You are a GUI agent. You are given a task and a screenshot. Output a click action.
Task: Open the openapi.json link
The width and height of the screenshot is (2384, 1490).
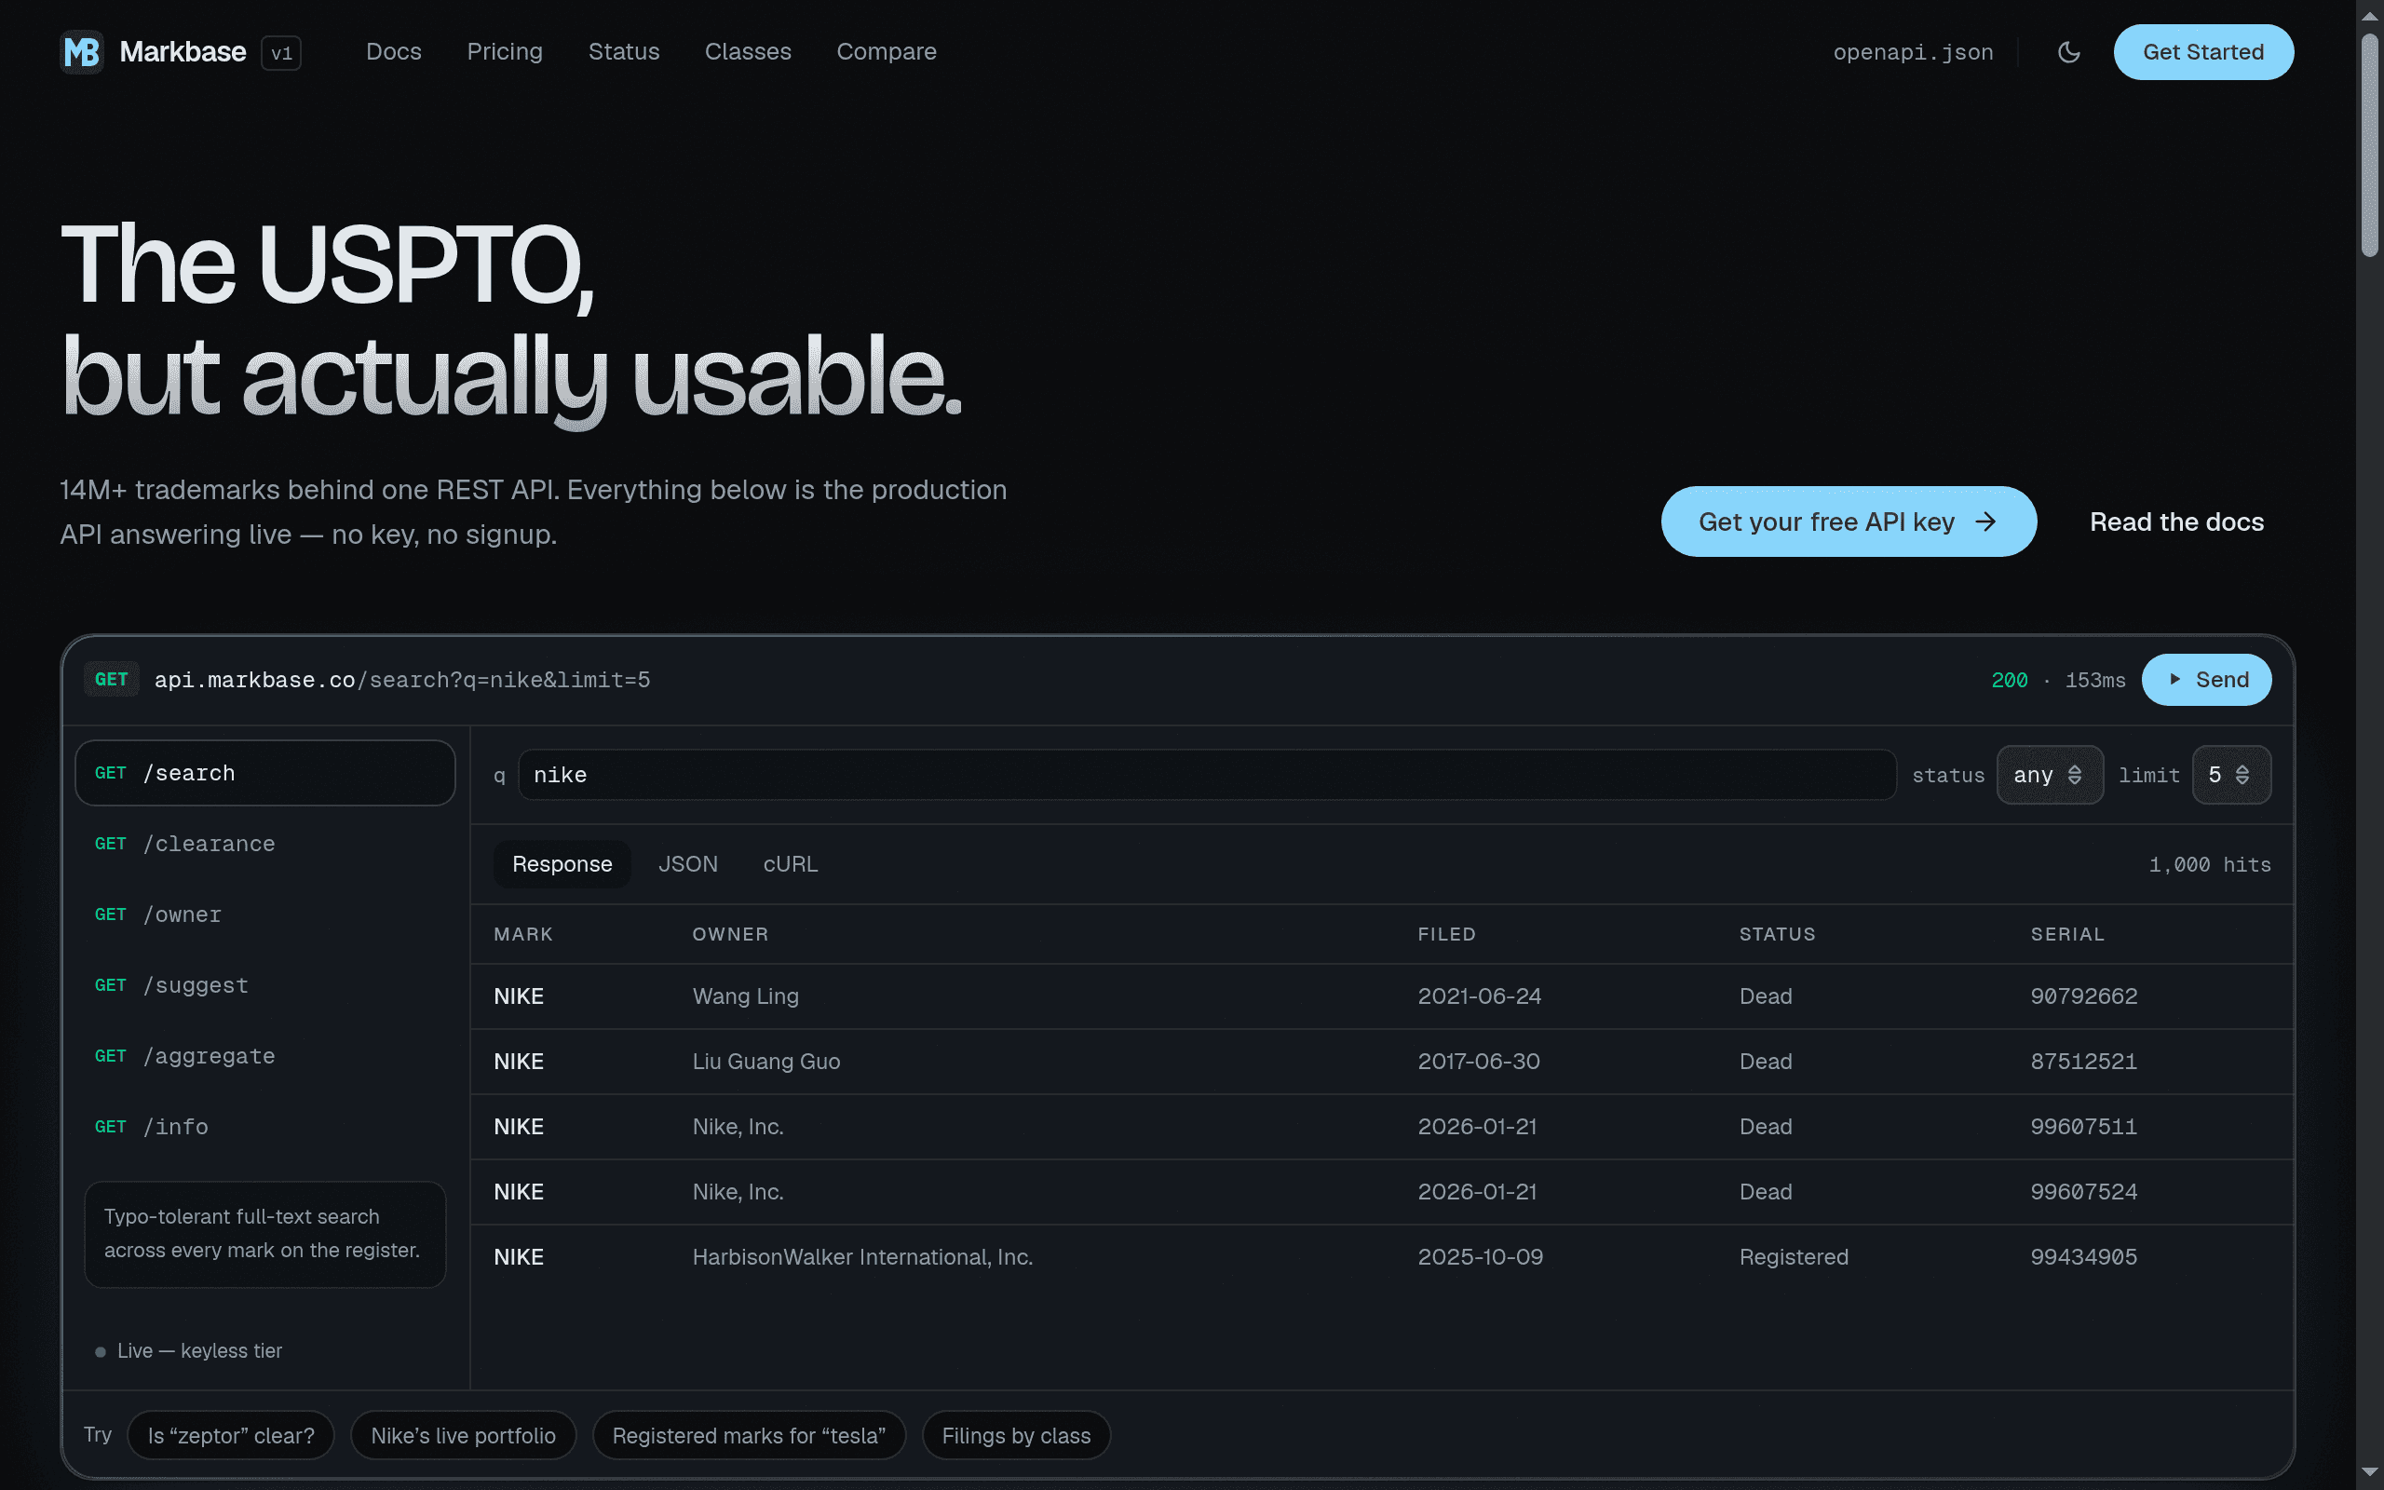coord(1913,52)
